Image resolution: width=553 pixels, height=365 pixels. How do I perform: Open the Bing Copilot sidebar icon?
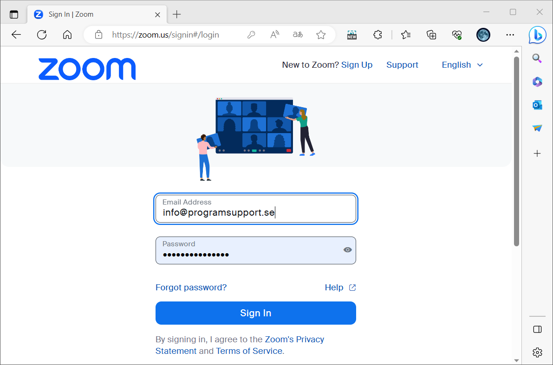(537, 35)
